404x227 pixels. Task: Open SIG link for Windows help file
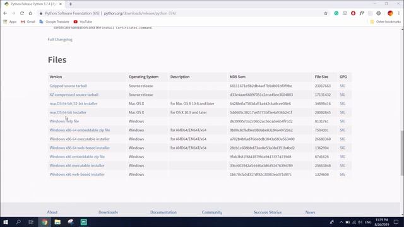coord(342,121)
